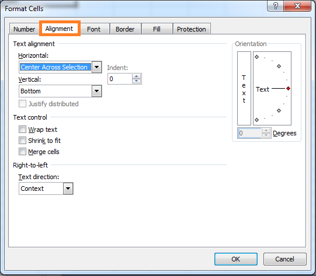Open the Horizontal alignment dropdown
316x276 pixels.
click(x=96, y=67)
